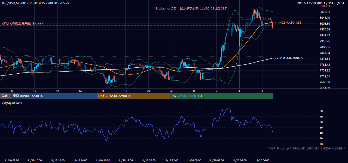Click the 11/19 20:00 time label
The width and height of the screenshot is (348, 163).
pos(148,161)
